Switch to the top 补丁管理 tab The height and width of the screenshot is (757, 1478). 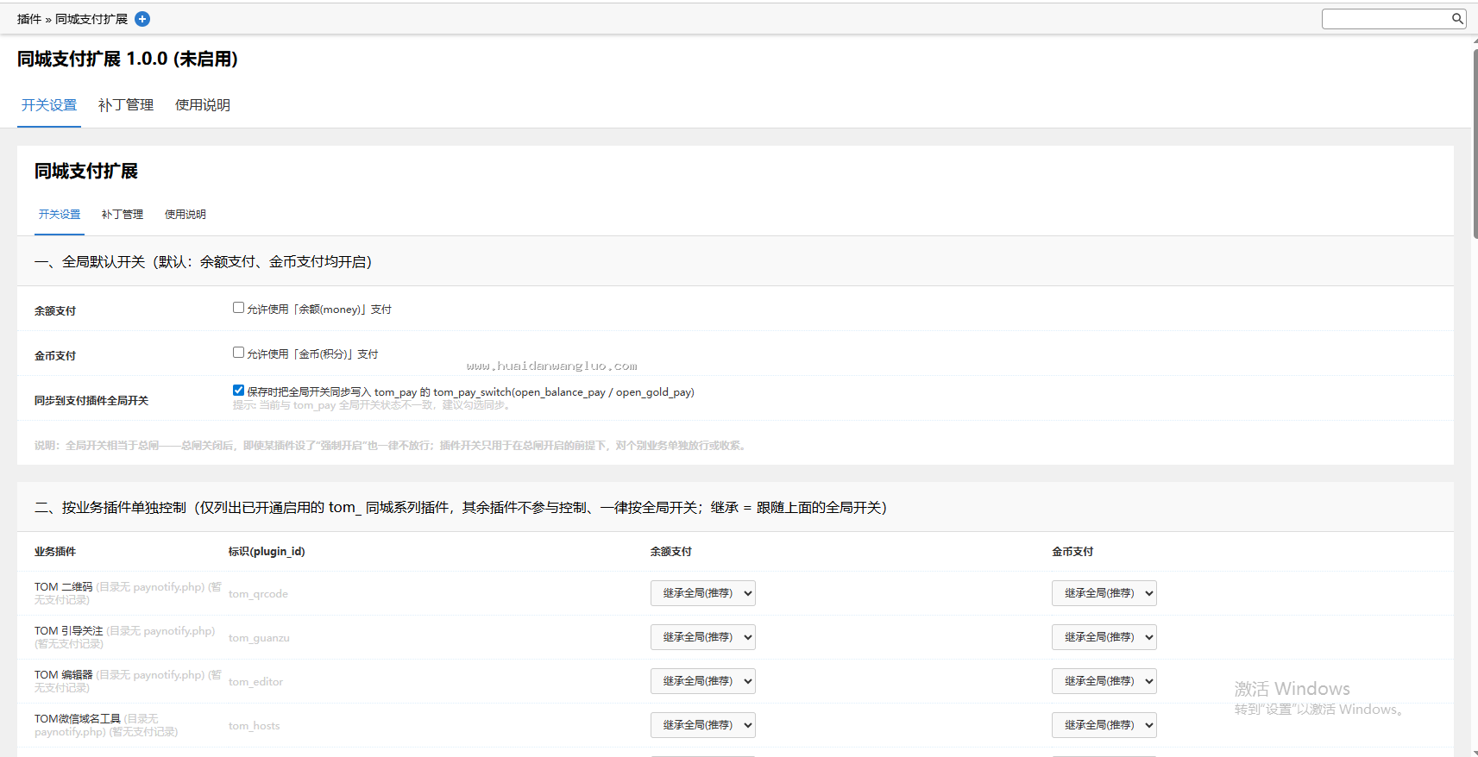click(x=126, y=105)
